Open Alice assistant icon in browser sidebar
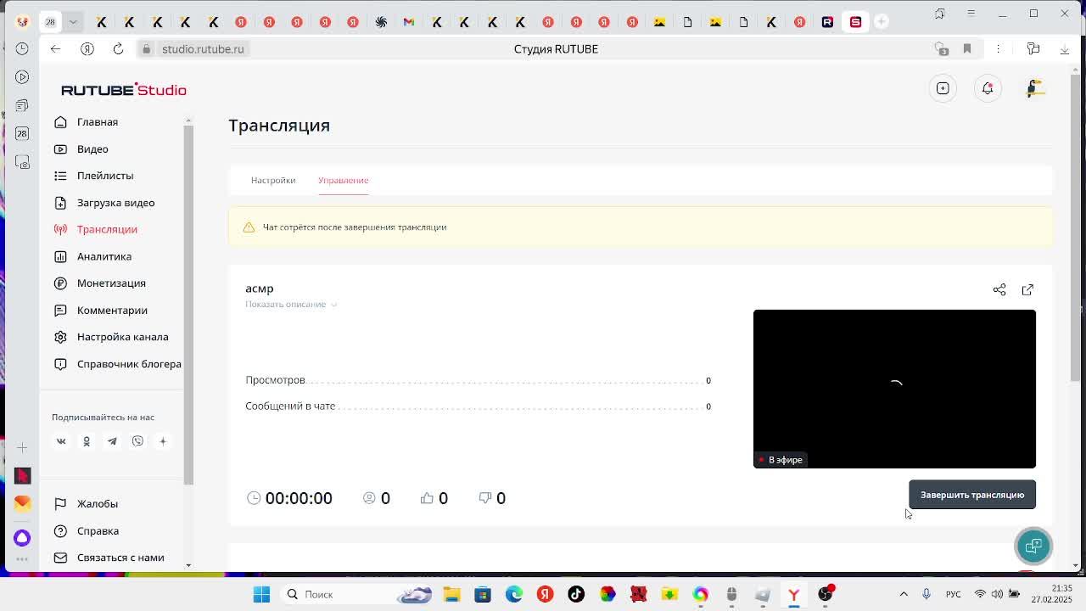 [22, 538]
